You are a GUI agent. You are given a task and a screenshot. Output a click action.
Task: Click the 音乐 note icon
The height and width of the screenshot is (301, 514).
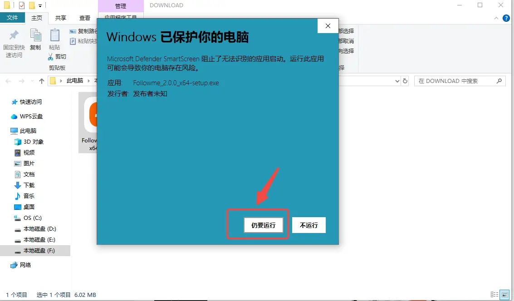18,196
